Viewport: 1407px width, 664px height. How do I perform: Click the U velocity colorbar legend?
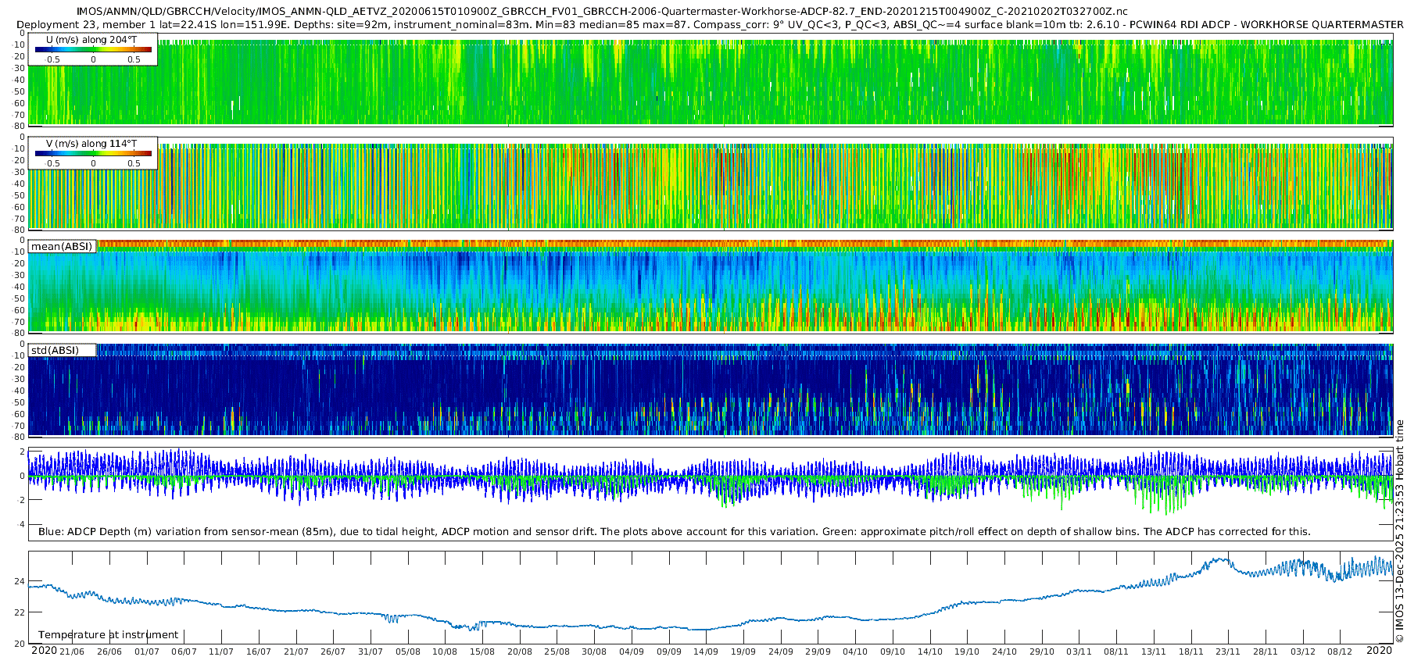click(93, 49)
